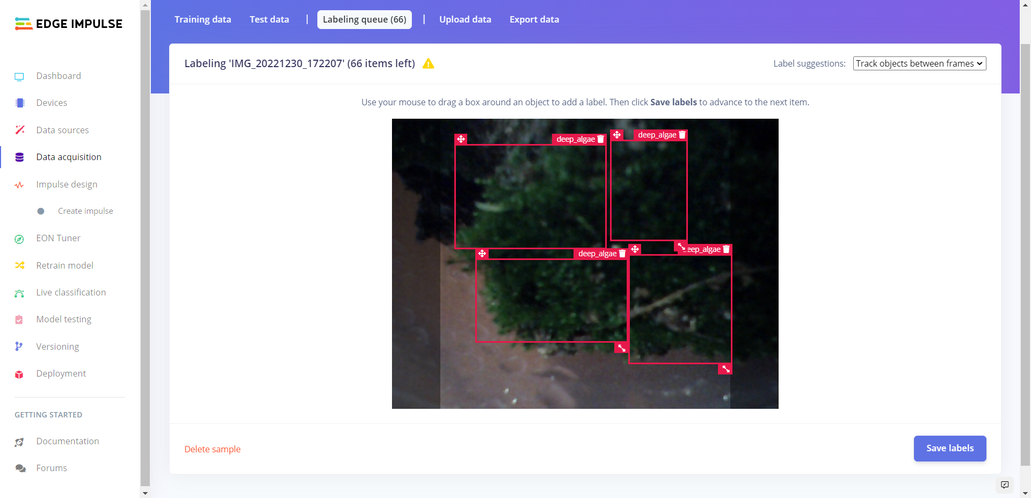This screenshot has width=1031, height=498.
Task: Click the Data acquisition database icon
Action: click(19, 157)
